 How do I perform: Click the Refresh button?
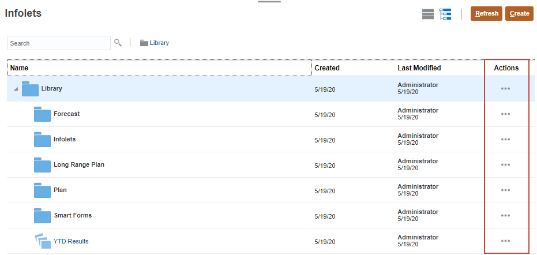[x=486, y=14]
